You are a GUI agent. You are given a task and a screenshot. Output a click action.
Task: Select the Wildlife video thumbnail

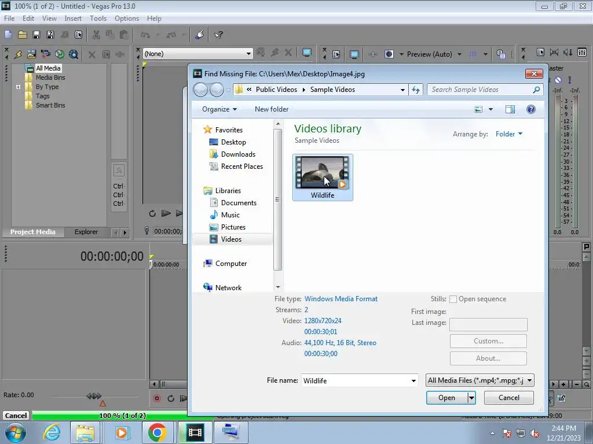(323, 177)
